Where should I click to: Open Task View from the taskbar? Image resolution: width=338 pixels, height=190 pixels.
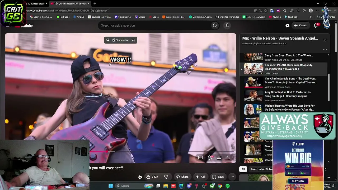point(158,186)
